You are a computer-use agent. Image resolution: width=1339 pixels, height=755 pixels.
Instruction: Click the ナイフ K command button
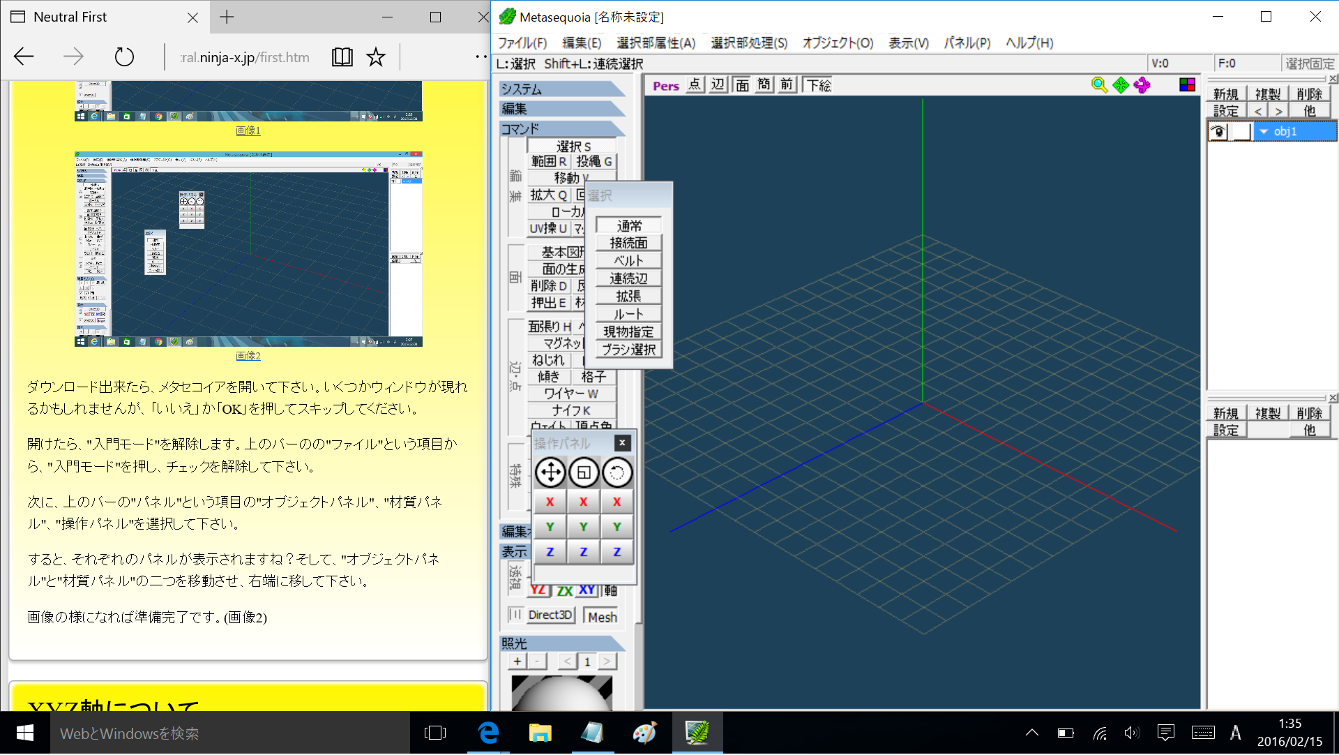point(571,410)
